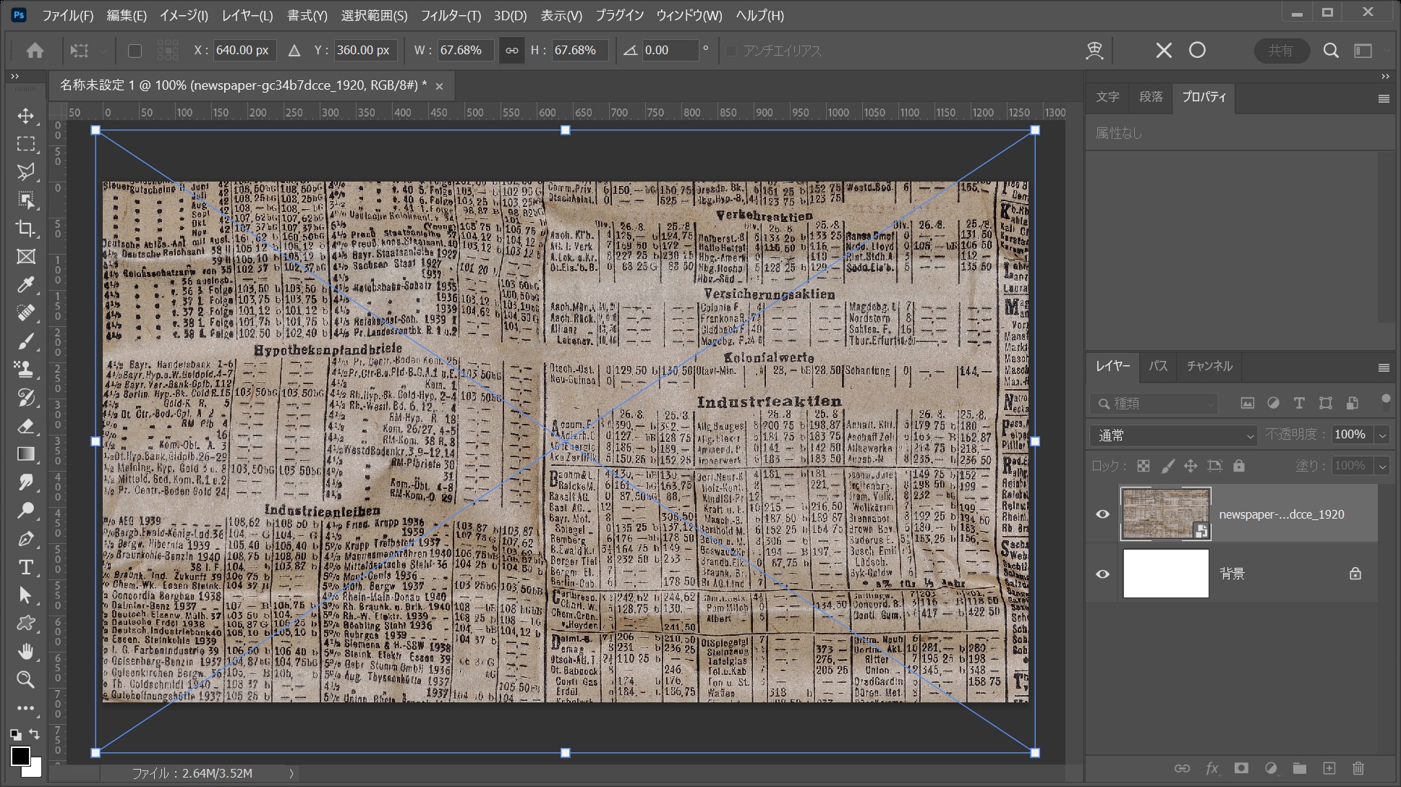Screen dimensions: 1401x787
Task: Add a layer style via fx icon
Action: pos(1212,768)
